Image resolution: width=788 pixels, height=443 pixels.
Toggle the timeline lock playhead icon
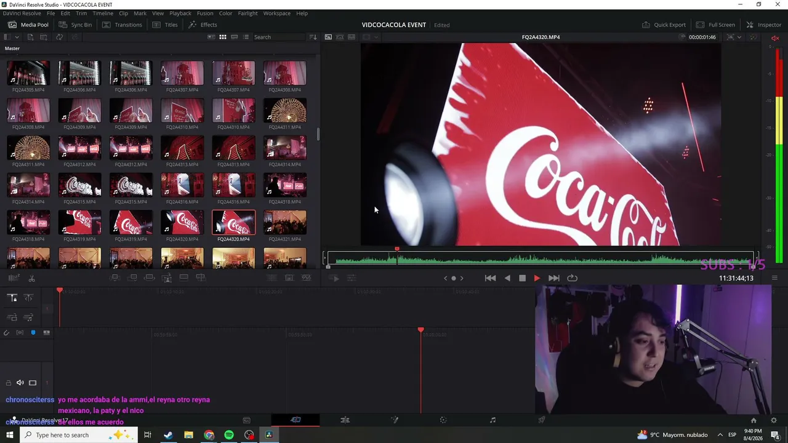pos(12,298)
